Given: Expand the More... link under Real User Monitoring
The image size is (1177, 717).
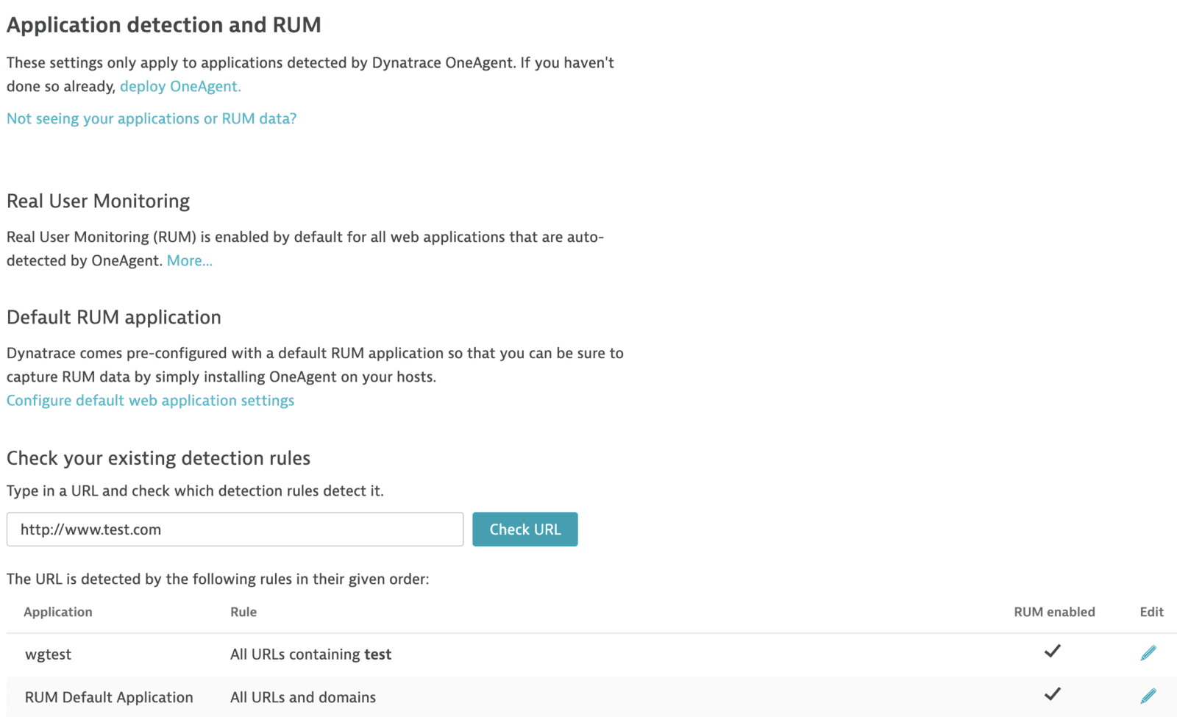Looking at the screenshot, I should pyautogui.click(x=189, y=260).
